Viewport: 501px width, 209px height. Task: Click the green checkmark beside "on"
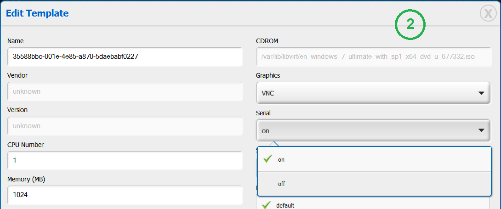coord(267,159)
